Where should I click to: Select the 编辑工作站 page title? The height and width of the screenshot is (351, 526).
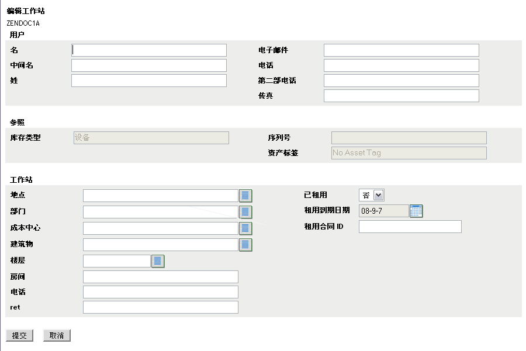coord(26,11)
